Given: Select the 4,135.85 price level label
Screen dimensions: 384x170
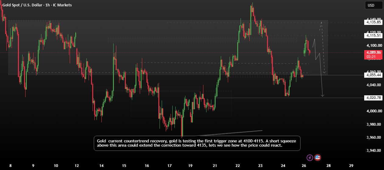Looking at the screenshot, I should (373, 22).
